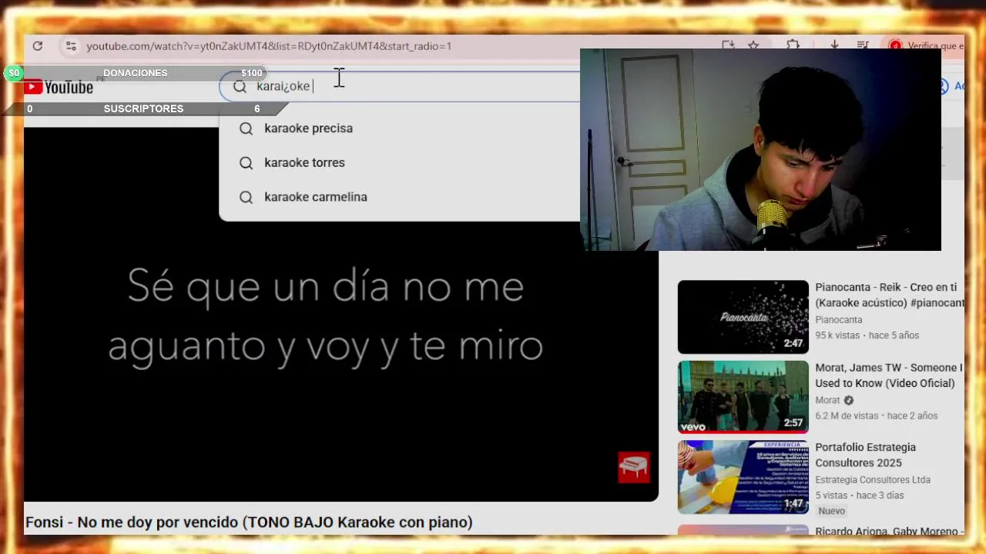
Task: Visit the Pianocanta channel name
Action: (x=839, y=319)
